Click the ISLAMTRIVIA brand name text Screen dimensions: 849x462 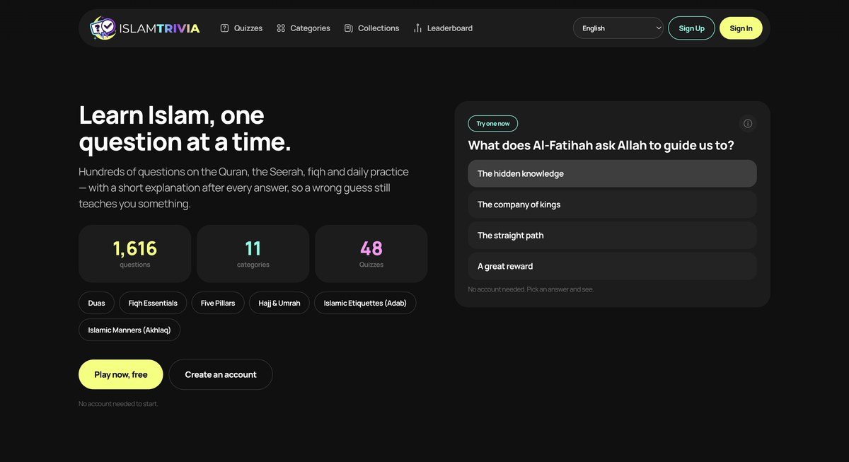pos(159,28)
